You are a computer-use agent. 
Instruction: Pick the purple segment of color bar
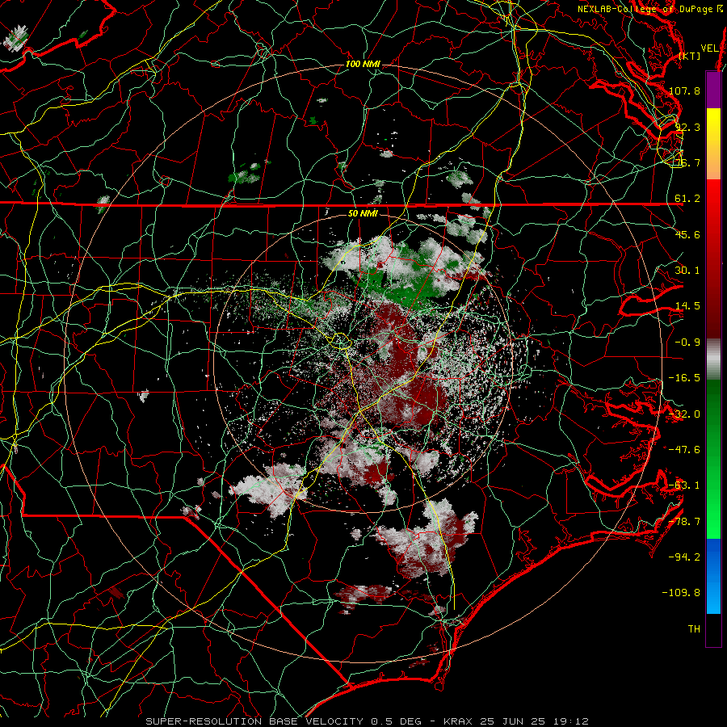[x=713, y=90]
